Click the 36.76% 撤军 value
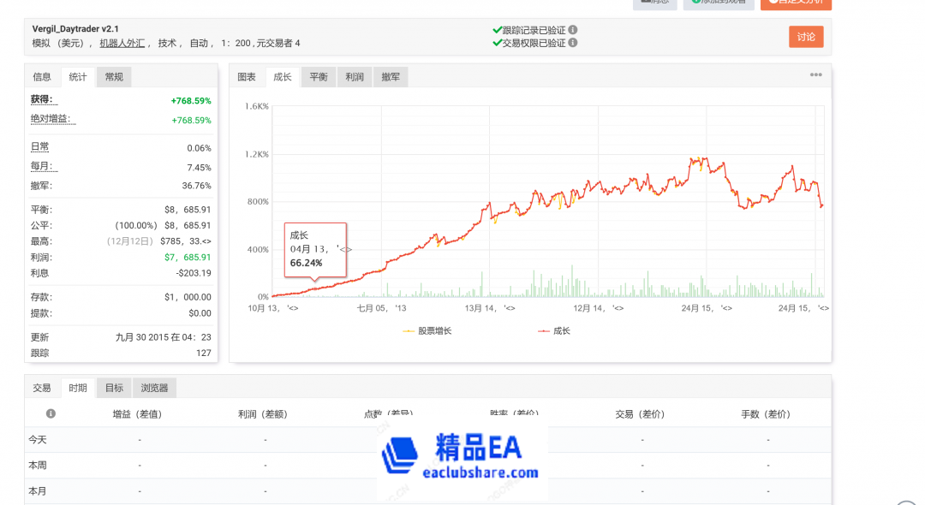 point(196,186)
